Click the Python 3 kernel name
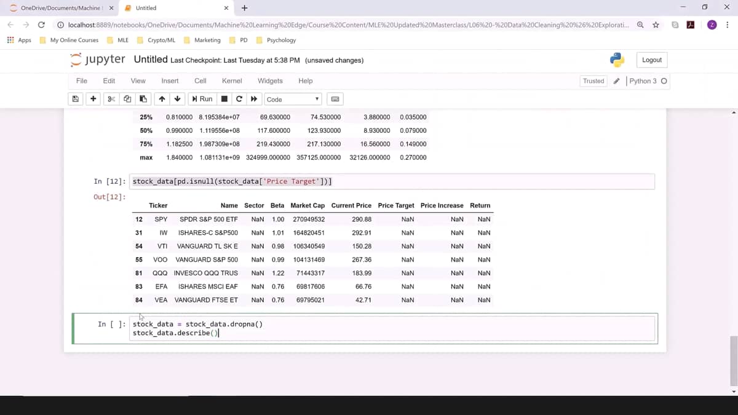The width and height of the screenshot is (738, 415). point(643,81)
